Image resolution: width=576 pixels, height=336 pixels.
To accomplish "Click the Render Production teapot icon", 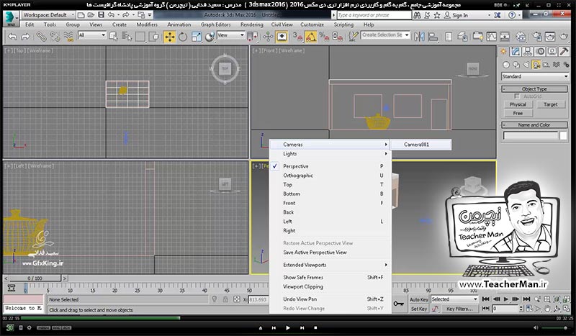I will (x=564, y=37).
